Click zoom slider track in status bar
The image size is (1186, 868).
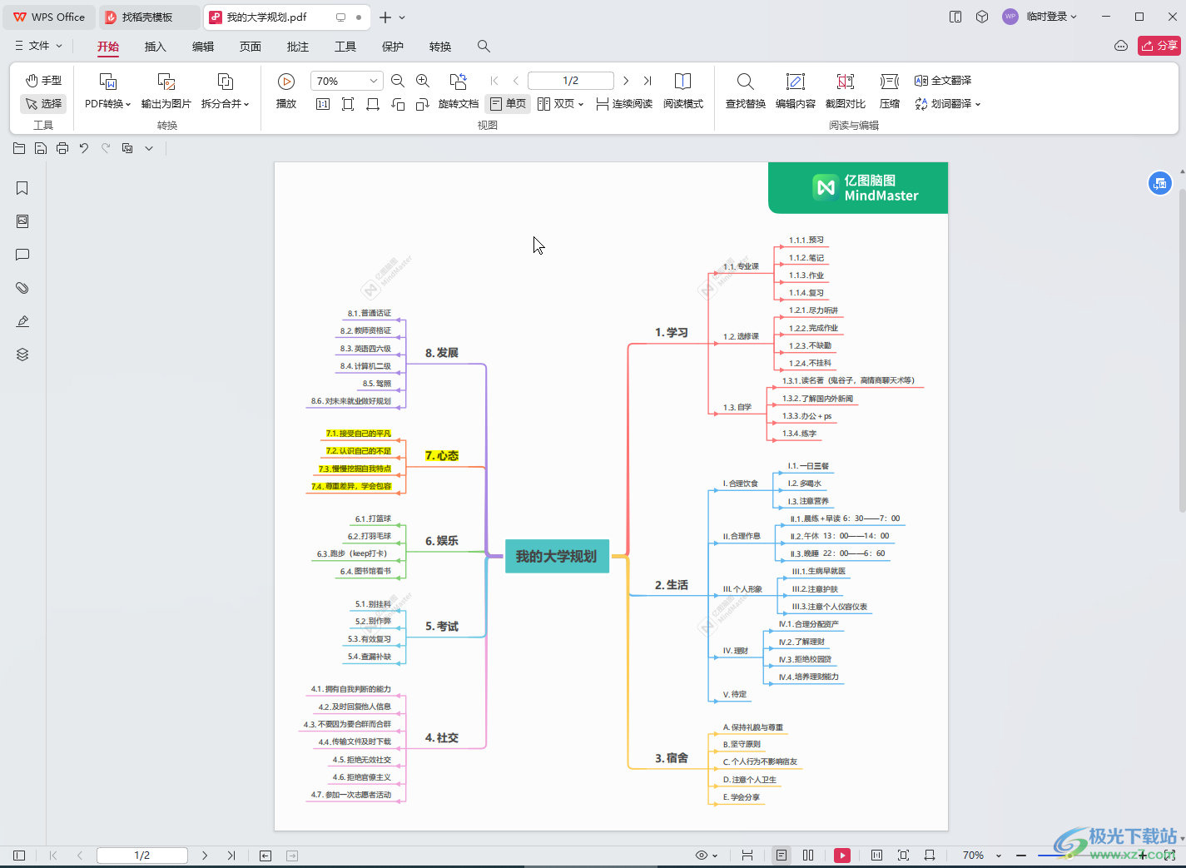click(1086, 856)
